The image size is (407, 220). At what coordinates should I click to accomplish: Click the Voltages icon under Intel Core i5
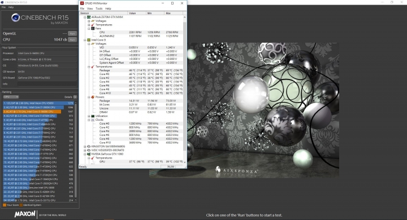(93, 44)
